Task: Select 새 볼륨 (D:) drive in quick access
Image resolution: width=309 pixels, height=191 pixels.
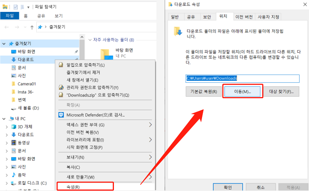Action: [28, 108]
